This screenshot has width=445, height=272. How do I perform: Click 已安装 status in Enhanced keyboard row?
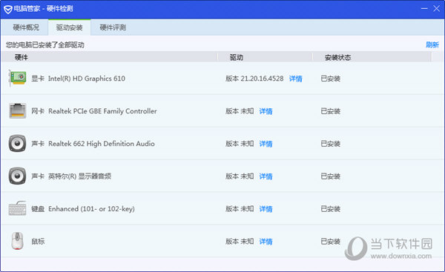click(x=330, y=209)
